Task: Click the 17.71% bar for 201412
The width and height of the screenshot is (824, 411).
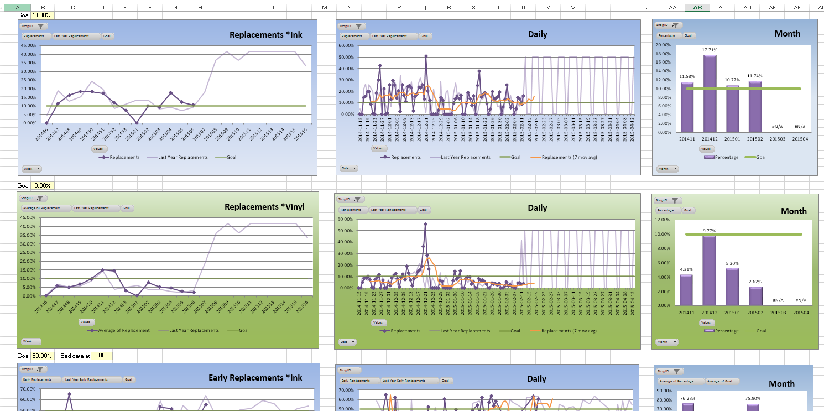Action: tap(710, 93)
